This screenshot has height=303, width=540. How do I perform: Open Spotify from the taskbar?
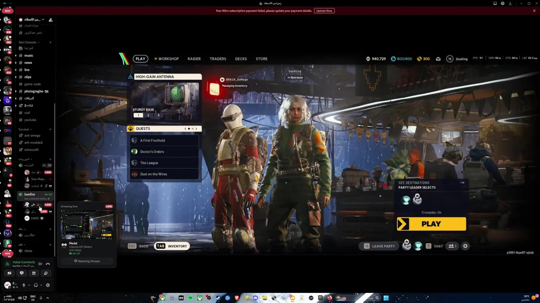coord(190,298)
